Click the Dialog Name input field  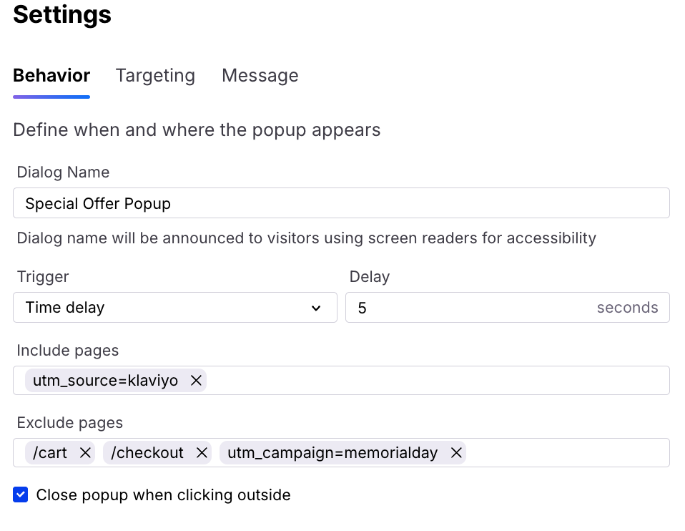click(x=341, y=203)
